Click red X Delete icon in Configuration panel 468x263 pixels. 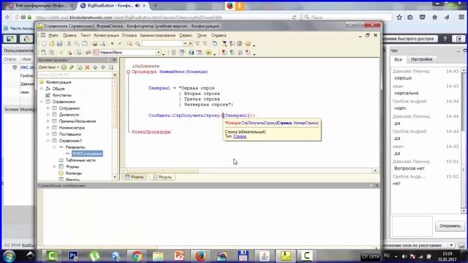point(87,67)
